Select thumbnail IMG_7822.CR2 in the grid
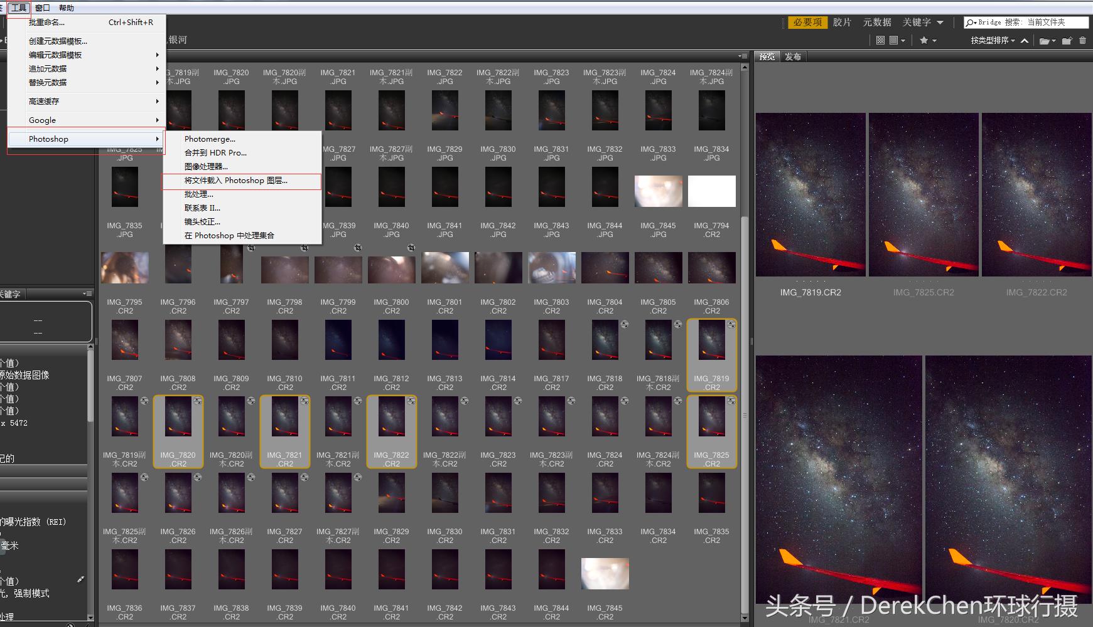 click(392, 432)
